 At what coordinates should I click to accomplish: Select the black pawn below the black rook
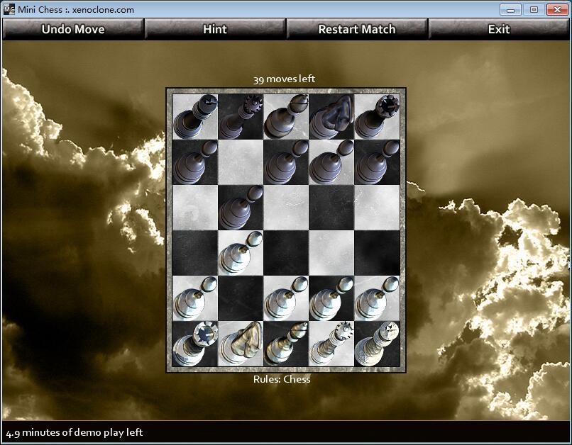coord(377,162)
